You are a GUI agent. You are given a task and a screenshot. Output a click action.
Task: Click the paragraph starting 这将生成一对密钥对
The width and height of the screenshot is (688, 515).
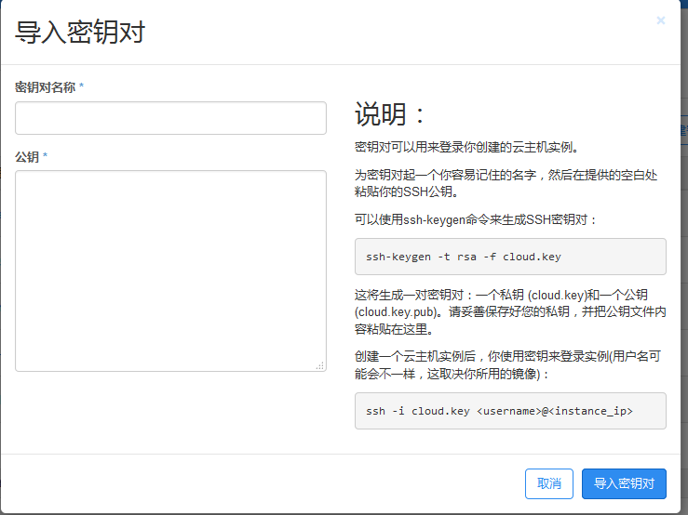(x=510, y=311)
